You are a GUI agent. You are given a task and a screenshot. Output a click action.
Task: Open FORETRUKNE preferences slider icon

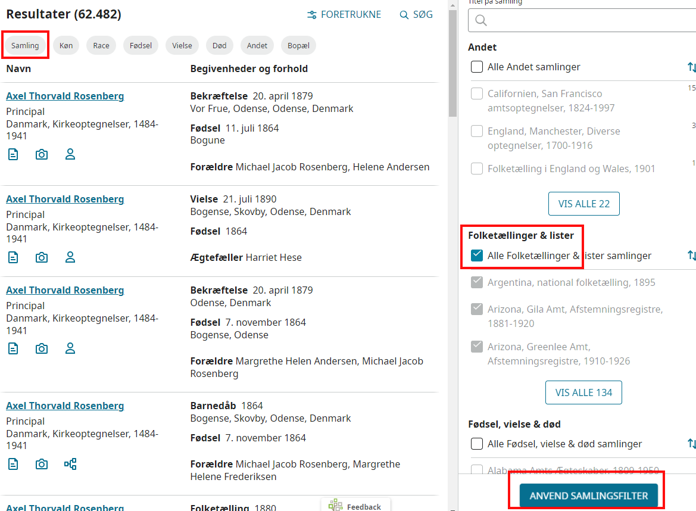(312, 15)
